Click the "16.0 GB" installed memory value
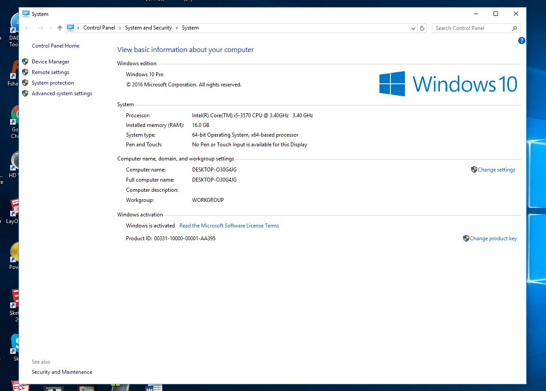This screenshot has width=546, height=391. 201,125
